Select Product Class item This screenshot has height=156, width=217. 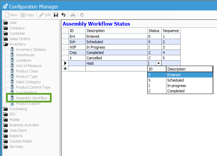point(24,71)
